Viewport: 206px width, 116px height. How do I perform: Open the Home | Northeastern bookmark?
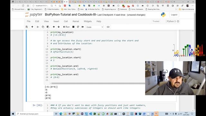pyautogui.click(x=136, y=9)
